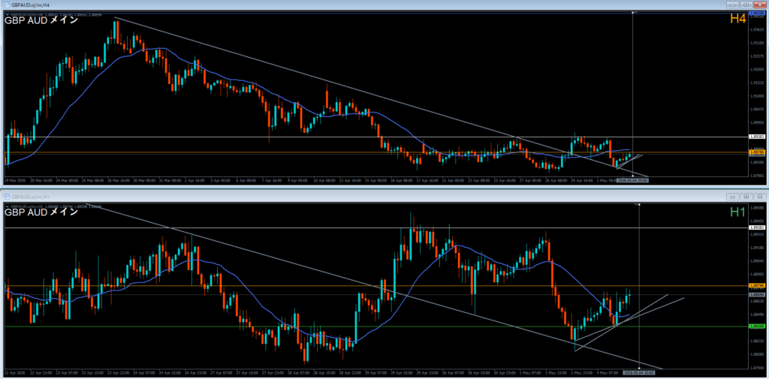Click the orange H4 timeframe label
Screen dimensions: 769x379
point(737,19)
